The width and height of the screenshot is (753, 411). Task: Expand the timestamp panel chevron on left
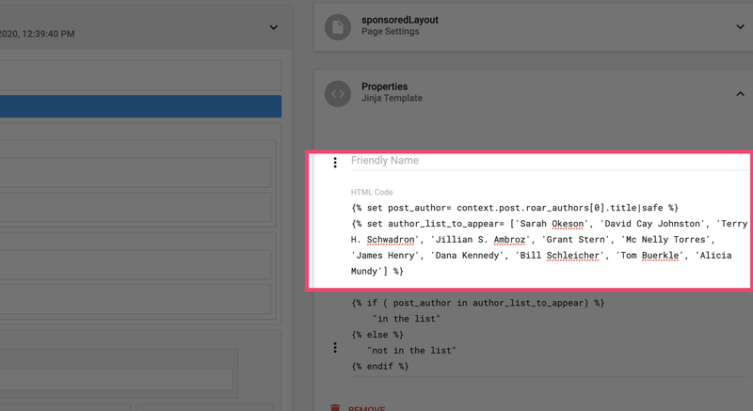coord(274,27)
